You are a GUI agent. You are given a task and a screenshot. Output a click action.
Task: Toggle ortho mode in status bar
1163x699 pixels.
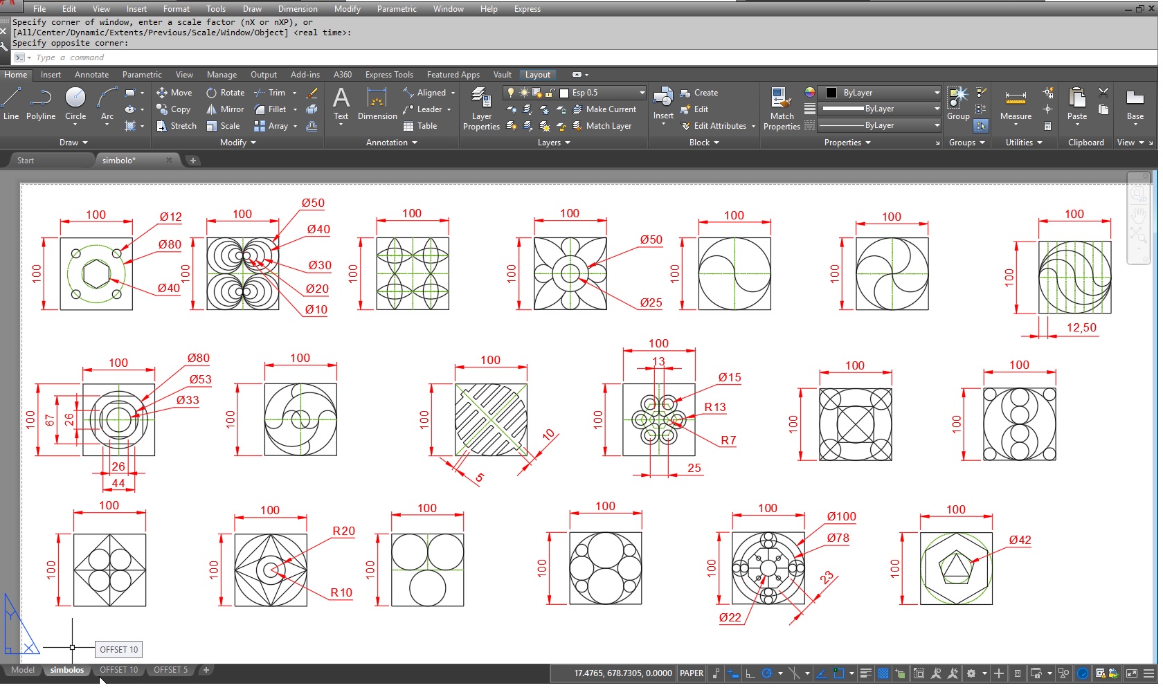(x=750, y=673)
